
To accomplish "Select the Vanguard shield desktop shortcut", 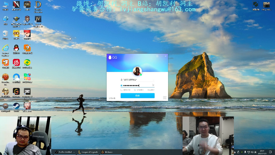I will point(5,107).
